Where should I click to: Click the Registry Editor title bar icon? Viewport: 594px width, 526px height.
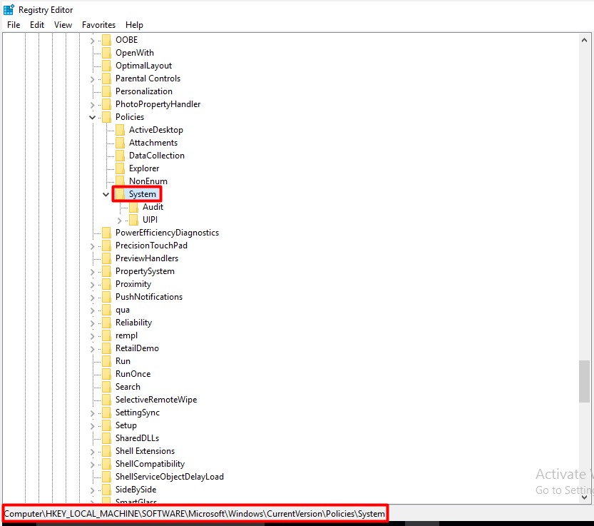point(9,9)
